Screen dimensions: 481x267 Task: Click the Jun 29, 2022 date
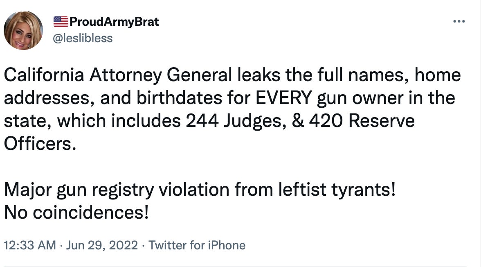coord(101,245)
